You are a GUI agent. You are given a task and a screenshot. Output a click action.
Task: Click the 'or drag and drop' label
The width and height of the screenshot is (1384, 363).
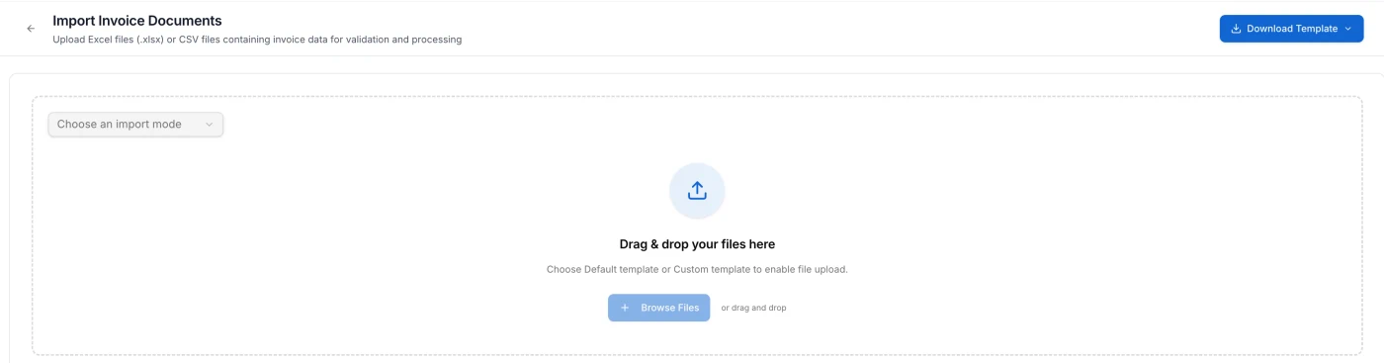point(753,308)
